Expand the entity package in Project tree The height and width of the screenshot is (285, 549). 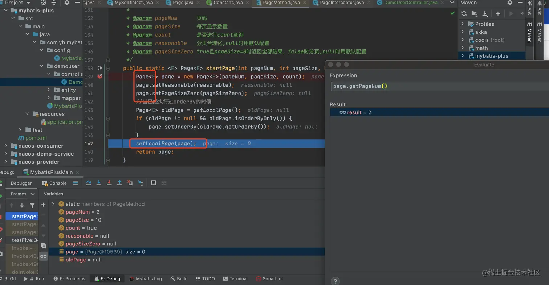click(49, 90)
